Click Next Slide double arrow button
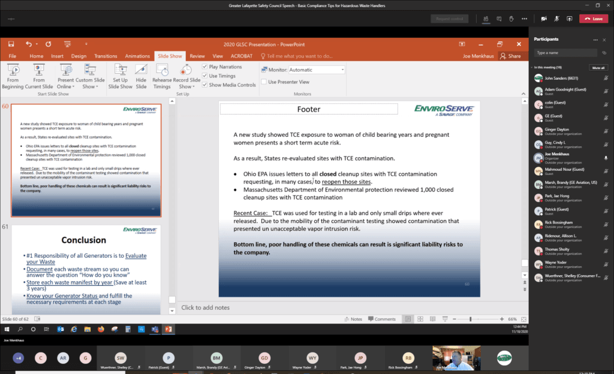 (x=525, y=289)
